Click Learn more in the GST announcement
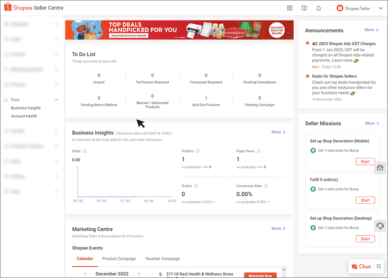388x278 pixels. pyautogui.click(x=342, y=60)
